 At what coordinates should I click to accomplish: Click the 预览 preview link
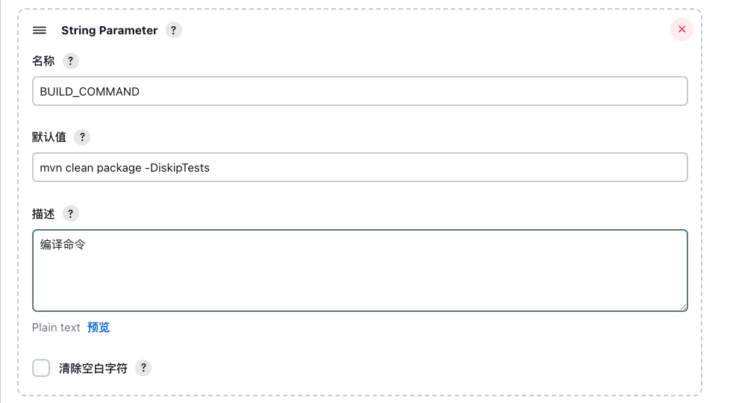pos(99,328)
